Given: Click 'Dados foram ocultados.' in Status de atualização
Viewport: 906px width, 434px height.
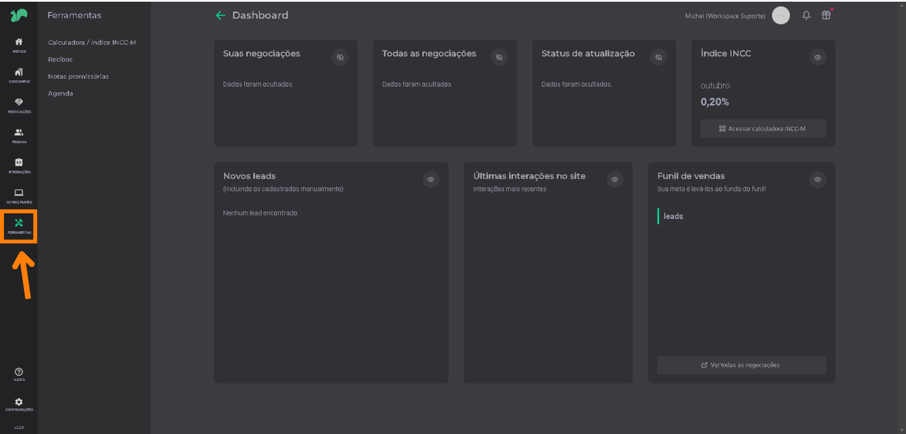Looking at the screenshot, I should point(576,84).
